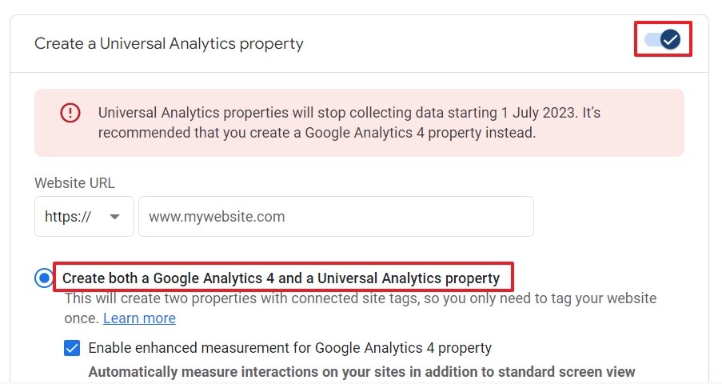
Task: Open the https:// protocol dropdown
Action: coord(84,217)
